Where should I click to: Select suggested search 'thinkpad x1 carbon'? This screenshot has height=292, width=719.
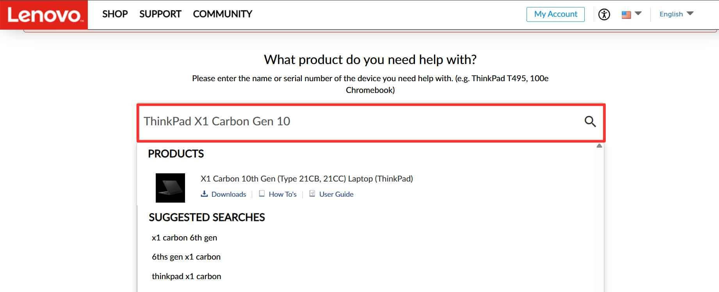coord(186,276)
